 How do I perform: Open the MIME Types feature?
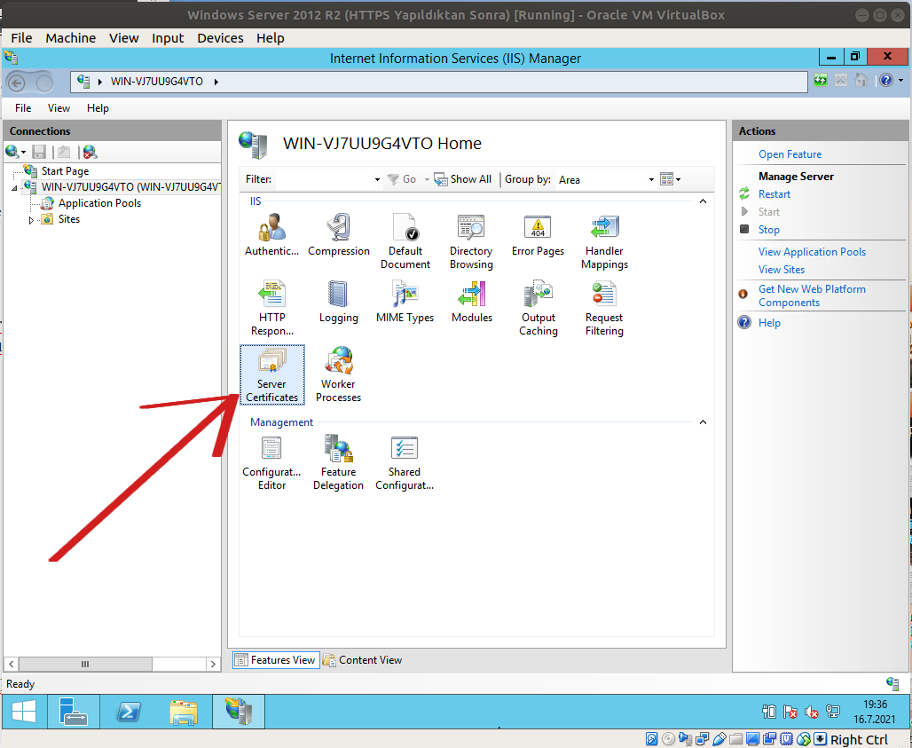point(405,302)
